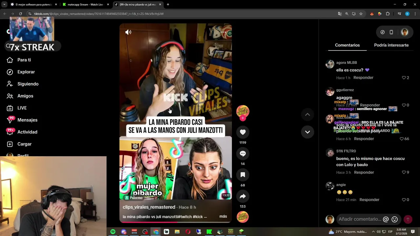Follow creator with the red plus badge

click(243, 118)
